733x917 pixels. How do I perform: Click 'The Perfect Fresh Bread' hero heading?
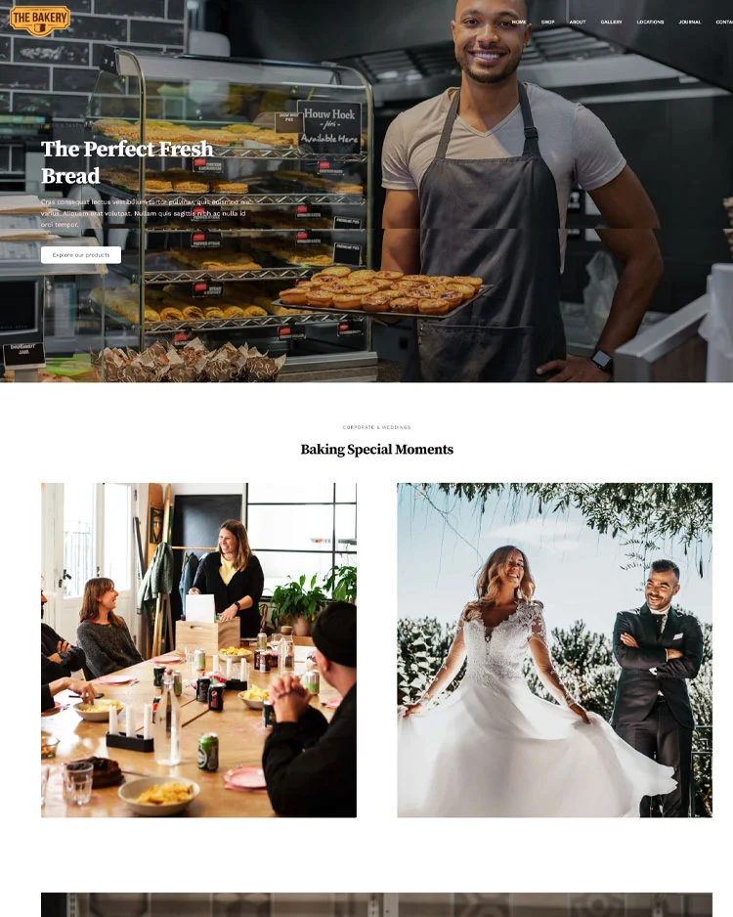point(127,162)
